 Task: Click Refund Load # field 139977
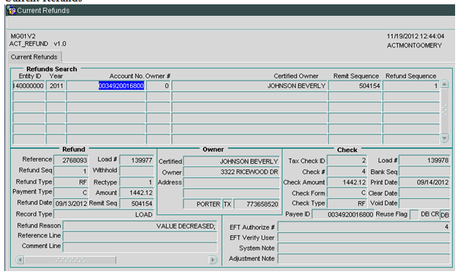pyautogui.click(x=137, y=160)
